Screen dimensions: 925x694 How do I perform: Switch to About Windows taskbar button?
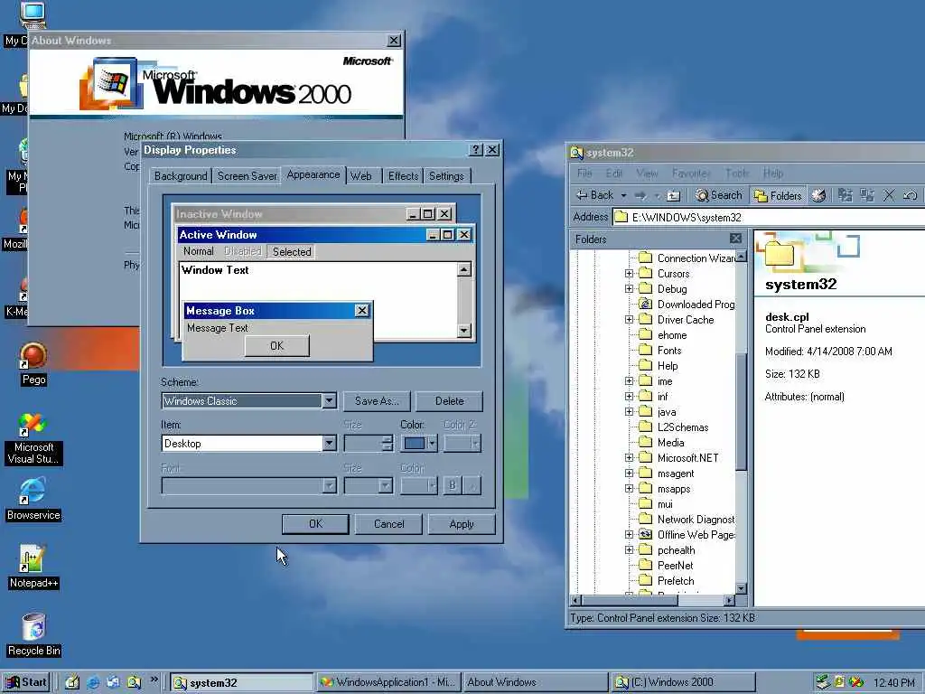click(534, 682)
